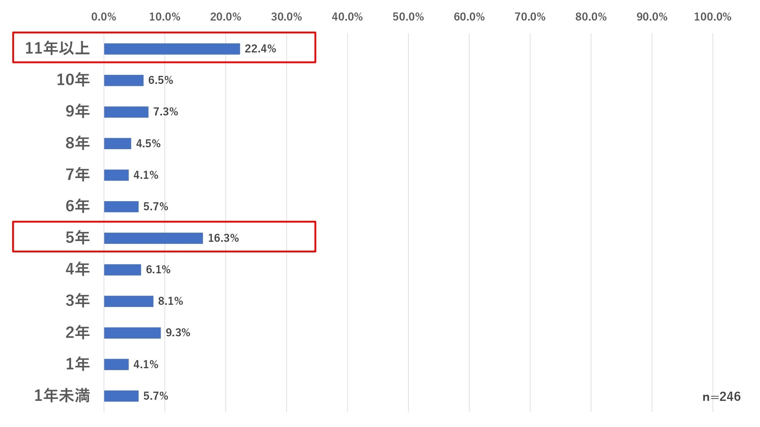760x427 pixels.
Task: Click the 4年 category label
Action: 78,269
